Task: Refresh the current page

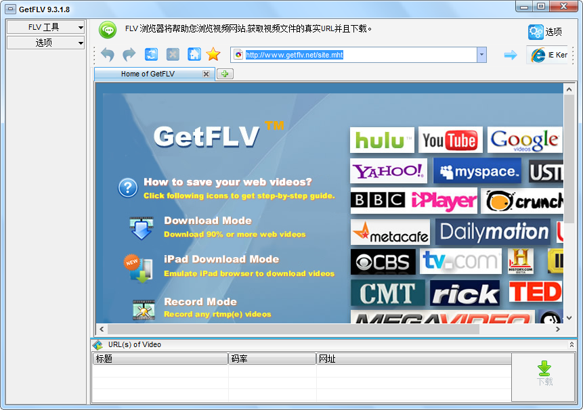Action: (x=151, y=54)
